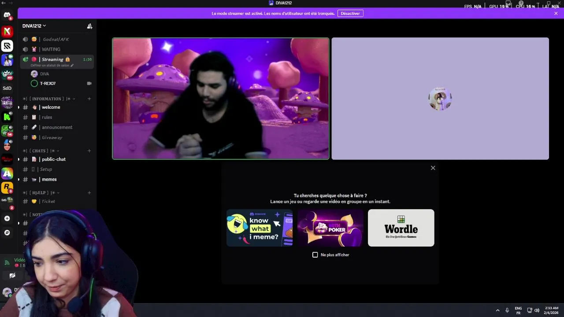Switch ENG FR keyboard language
This screenshot has height=317, width=564.
[518, 310]
